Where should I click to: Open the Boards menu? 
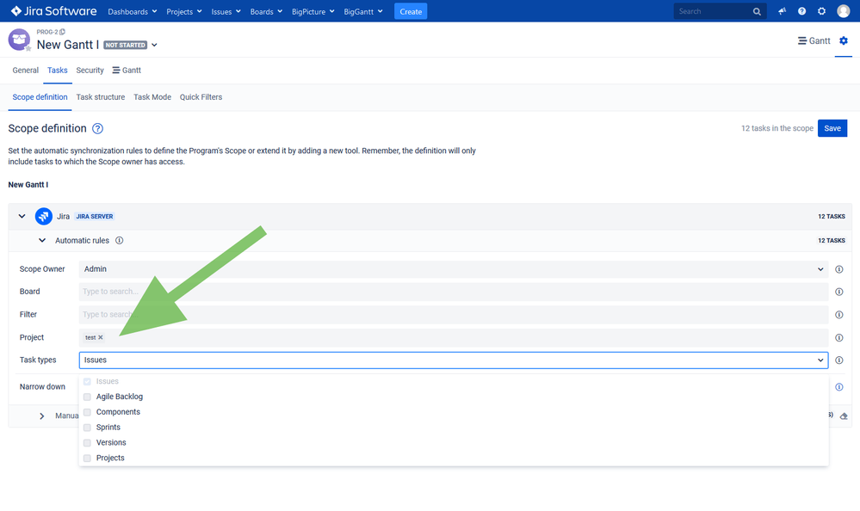click(266, 11)
